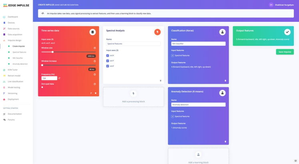Open NN Classifier in the sidebar
This screenshot has height=164, width=299.
point(18,58)
